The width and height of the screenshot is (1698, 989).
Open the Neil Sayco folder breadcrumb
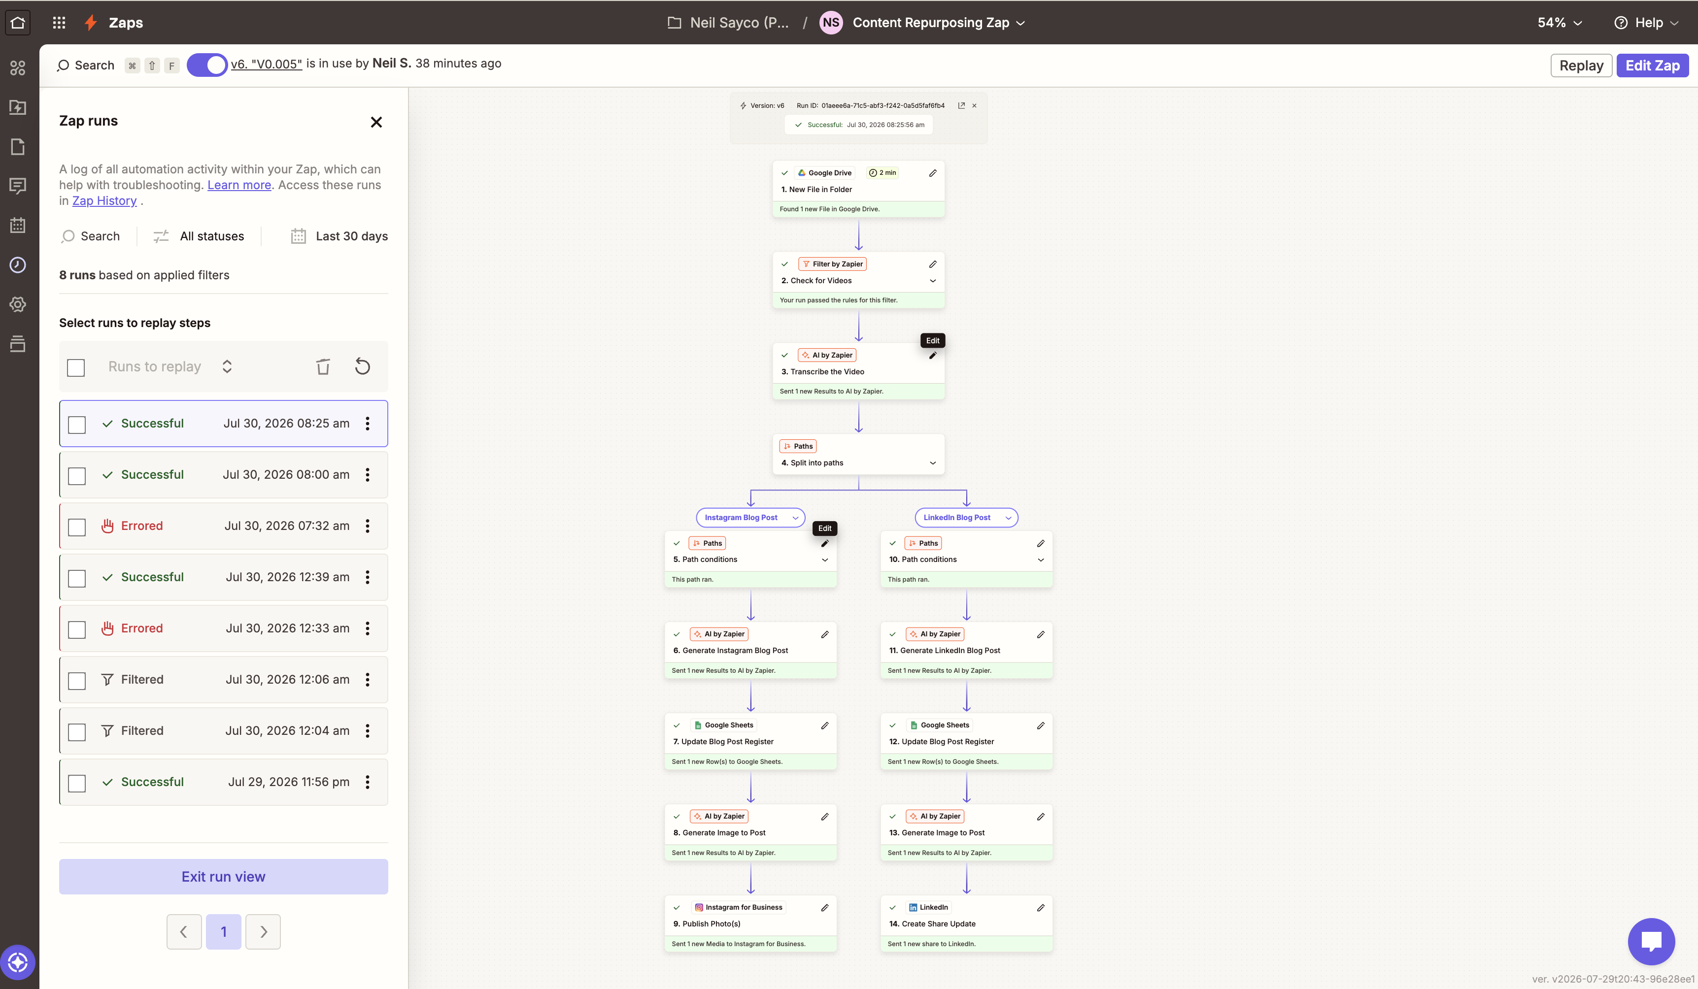click(728, 22)
